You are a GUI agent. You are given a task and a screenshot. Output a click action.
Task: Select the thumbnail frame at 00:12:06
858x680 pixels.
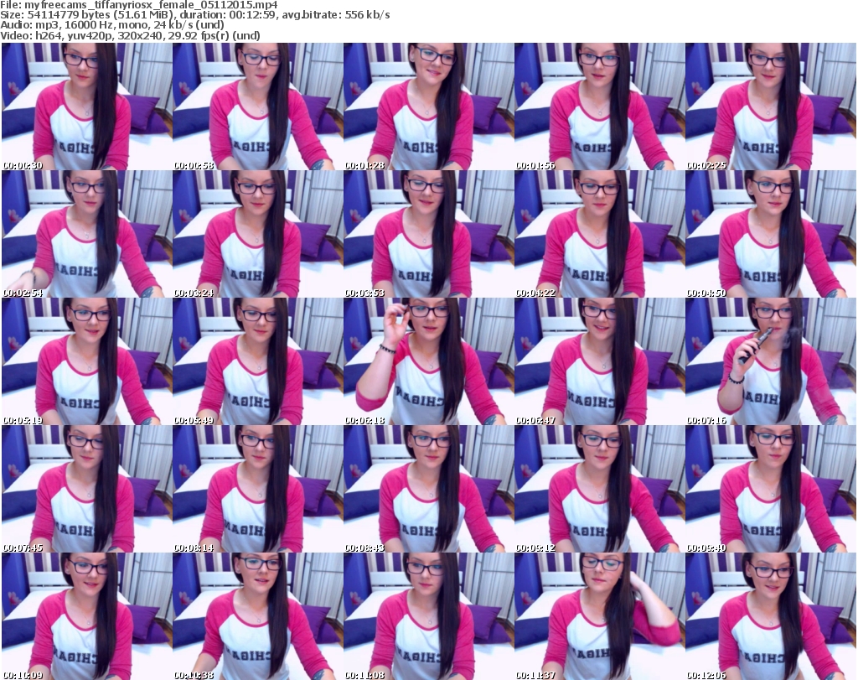(x=771, y=616)
